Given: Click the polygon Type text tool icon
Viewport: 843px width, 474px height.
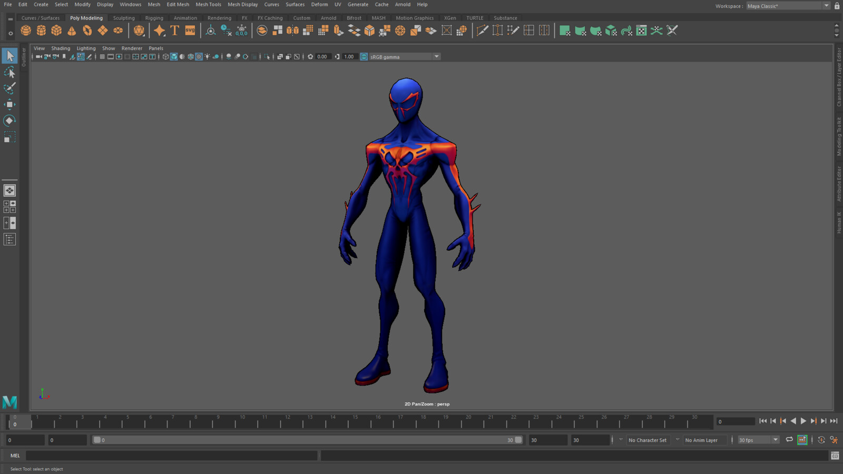Looking at the screenshot, I should 174,31.
